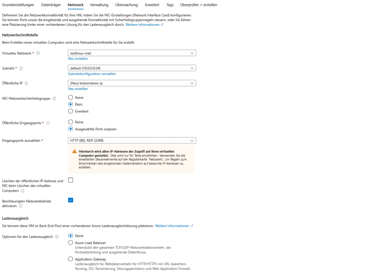390x277 pixels.
Task: Click info icon beside Beschleunigten Netzwerkbetrieb aktivieren
Action: (x=21, y=206)
